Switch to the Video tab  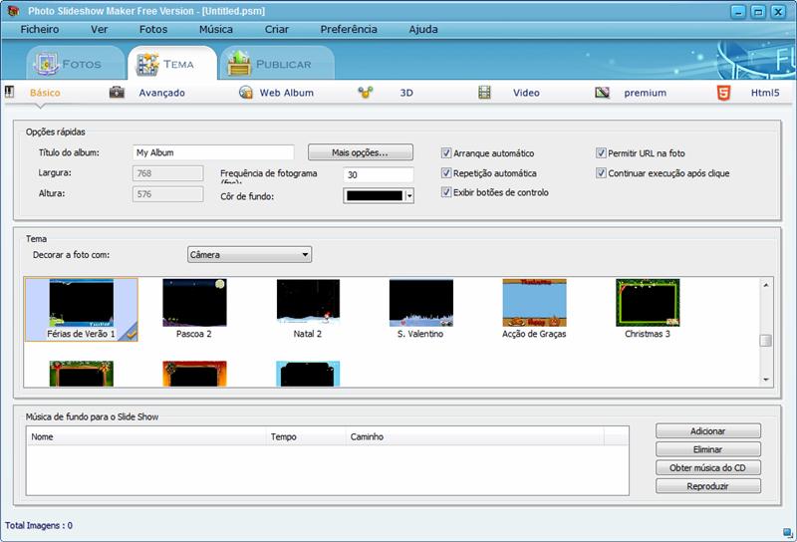(x=526, y=93)
